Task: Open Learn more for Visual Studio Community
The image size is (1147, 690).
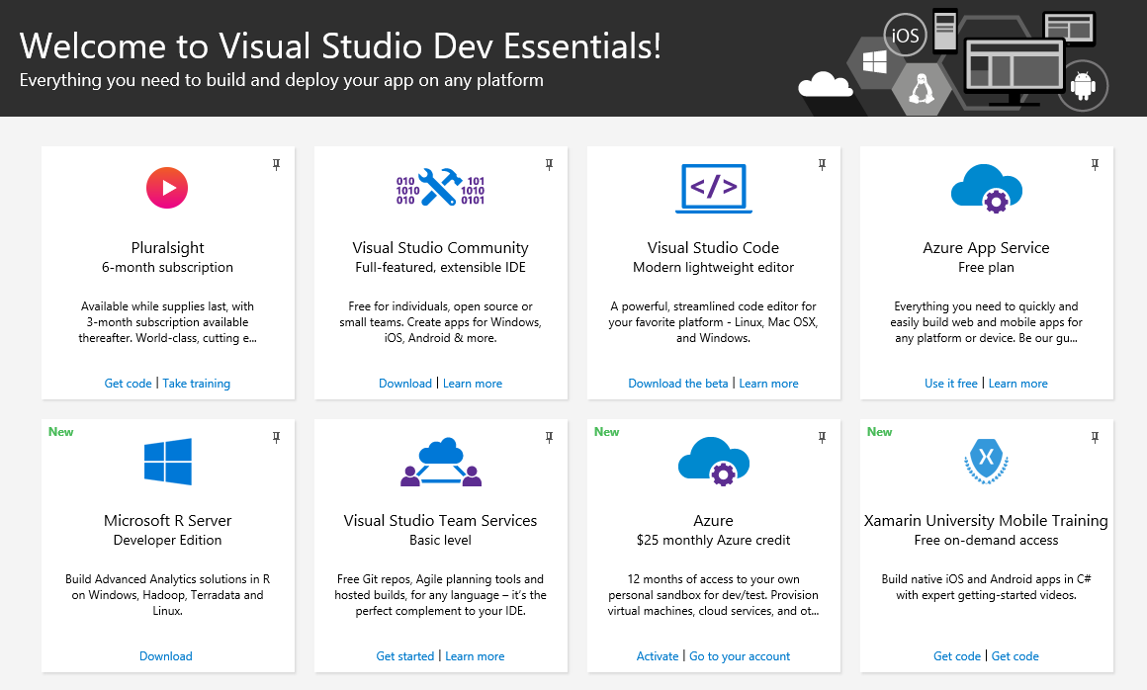Action: coord(473,383)
